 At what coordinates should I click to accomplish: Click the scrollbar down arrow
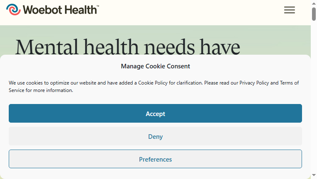pyautogui.click(x=314, y=175)
